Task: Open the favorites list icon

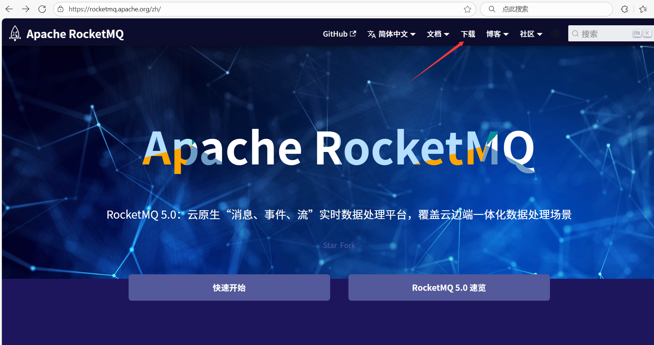Action: 643,9
